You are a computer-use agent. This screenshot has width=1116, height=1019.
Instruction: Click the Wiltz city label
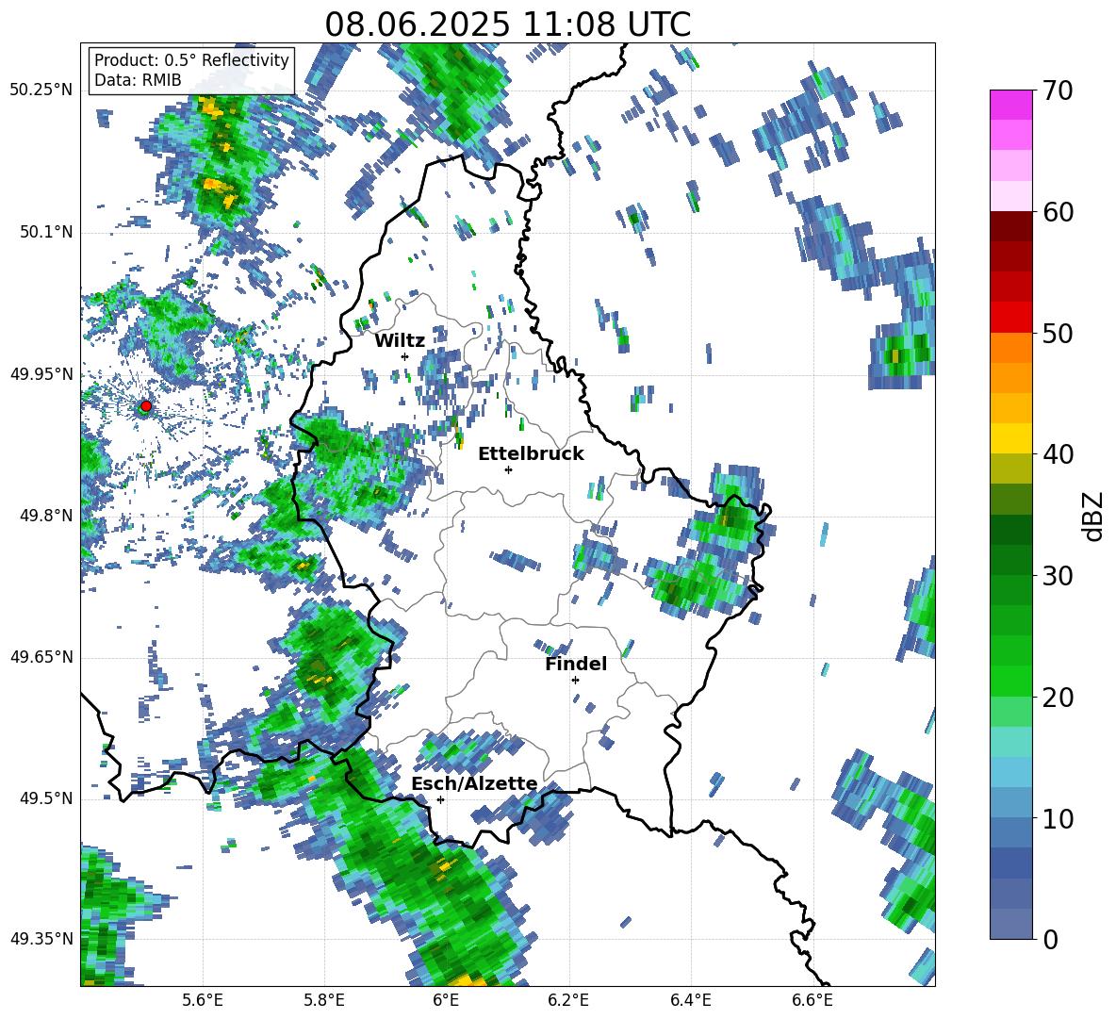(x=400, y=341)
